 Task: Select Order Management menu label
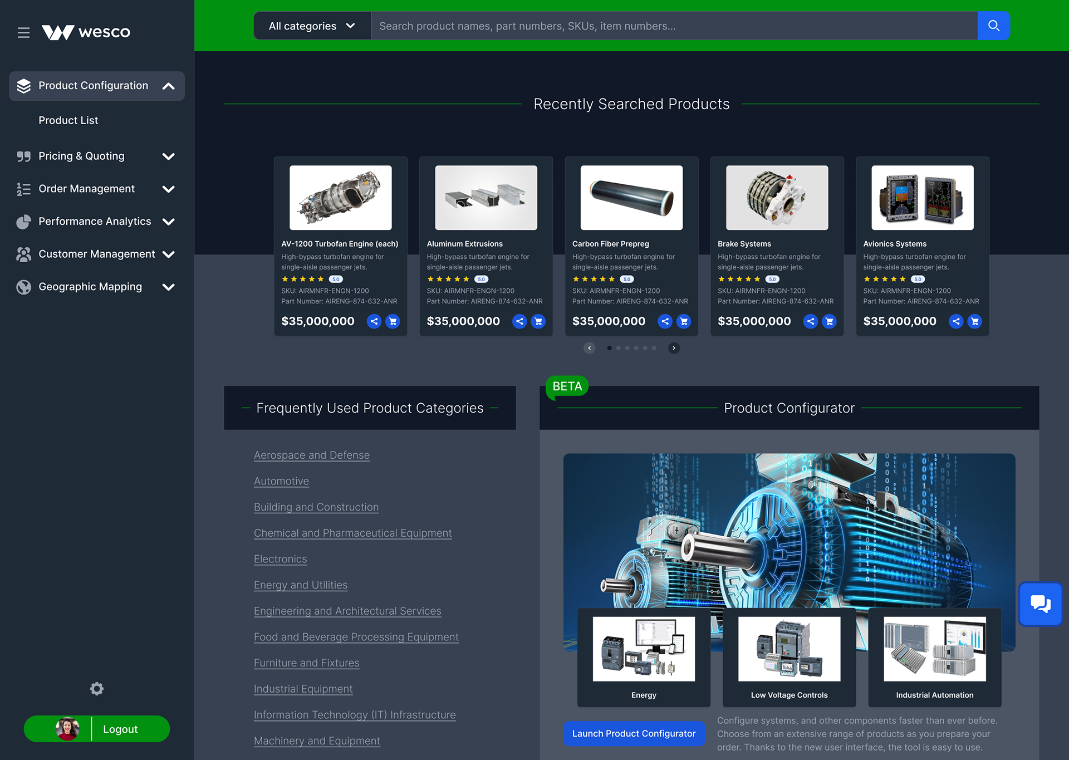[x=86, y=189]
